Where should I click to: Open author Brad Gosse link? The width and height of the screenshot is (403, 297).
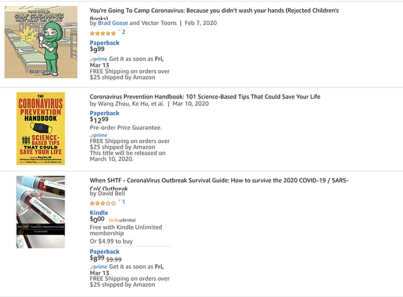pos(113,23)
